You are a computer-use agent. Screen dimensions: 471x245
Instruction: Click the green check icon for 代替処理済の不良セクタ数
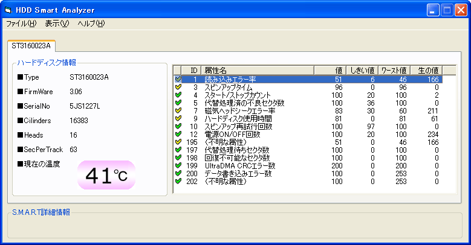tap(178, 103)
